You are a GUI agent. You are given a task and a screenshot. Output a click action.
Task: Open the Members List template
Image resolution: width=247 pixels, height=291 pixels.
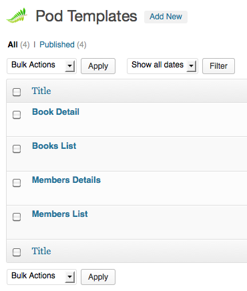(x=60, y=214)
